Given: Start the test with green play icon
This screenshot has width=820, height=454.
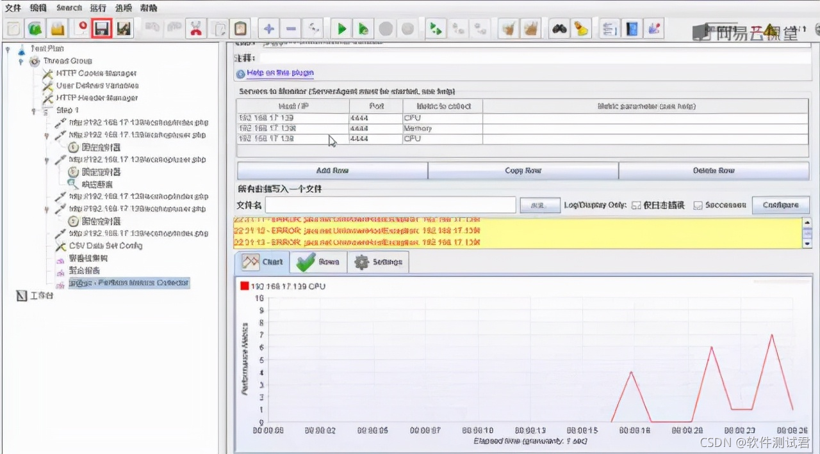Looking at the screenshot, I should pos(341,28).
